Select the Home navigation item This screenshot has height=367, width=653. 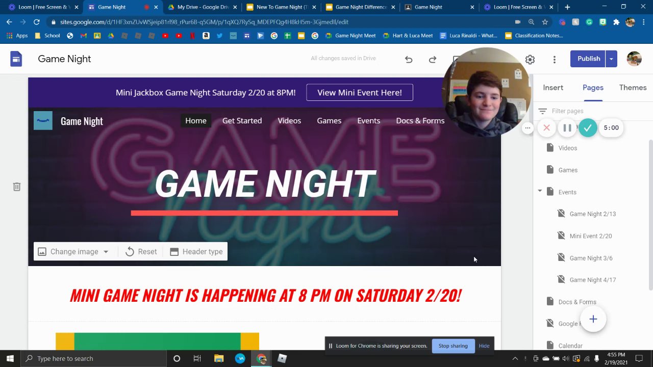pyautogui.click(x=196, y=120)
